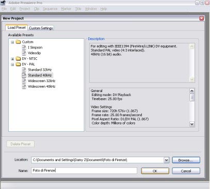Image resolution: width=210 pixels, height=189 pixels.
Task: Click into the Name field
Action: click(84, 170)
